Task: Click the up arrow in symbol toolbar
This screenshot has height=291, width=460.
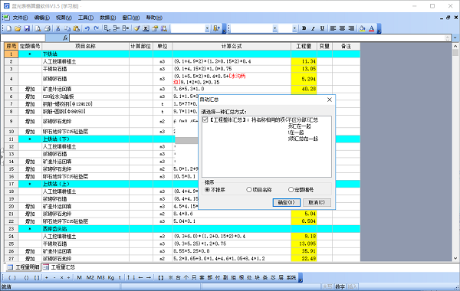Action: point(128,277)
